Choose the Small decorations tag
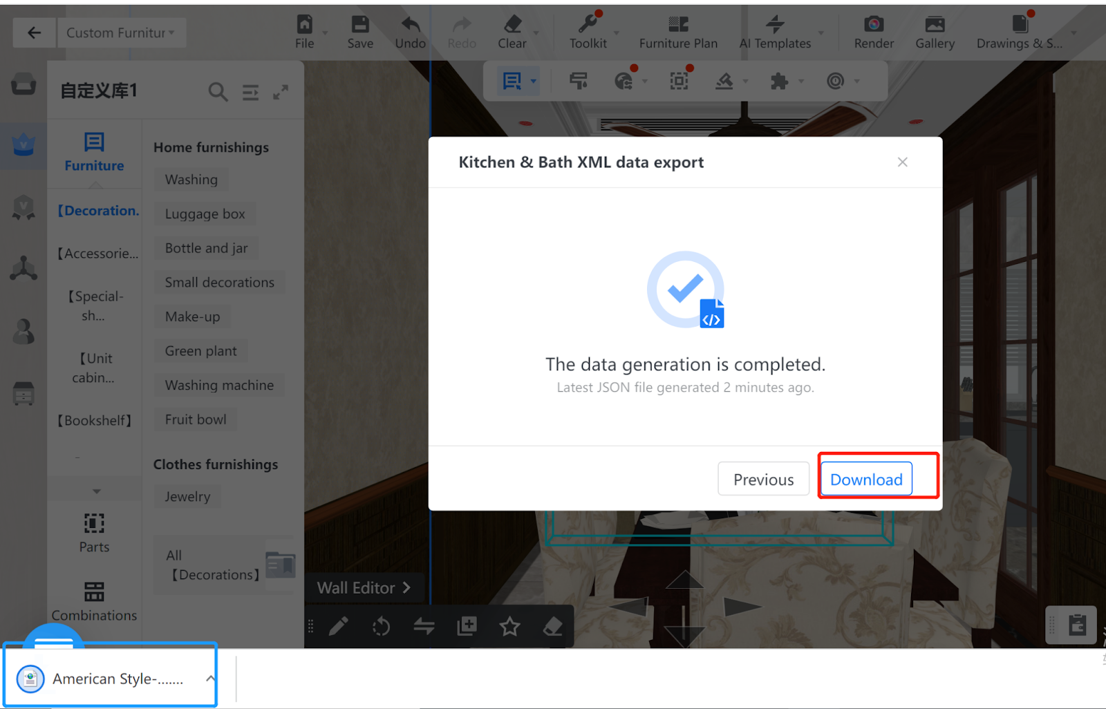1106x709 pixels. pyautogui.click(x=220, y=283)
